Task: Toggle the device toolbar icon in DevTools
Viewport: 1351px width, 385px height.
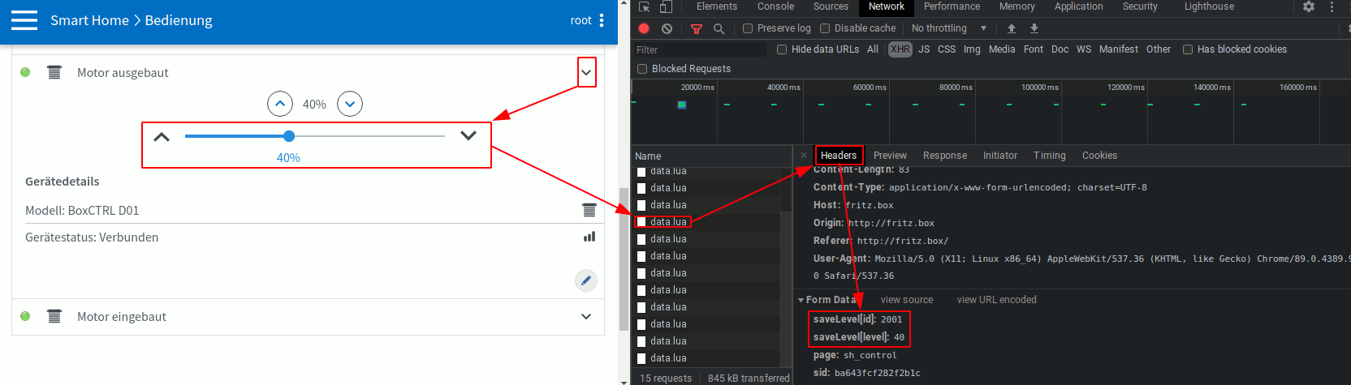Action: pos(666,6)
